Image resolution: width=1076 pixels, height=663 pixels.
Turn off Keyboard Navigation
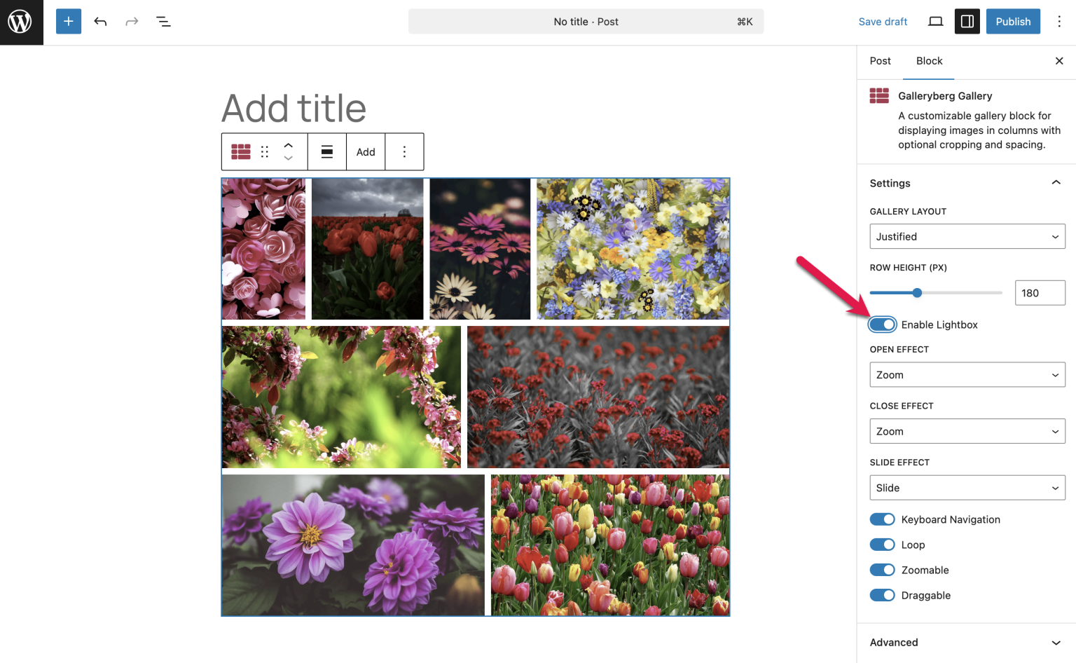click(x=882, y=519)
